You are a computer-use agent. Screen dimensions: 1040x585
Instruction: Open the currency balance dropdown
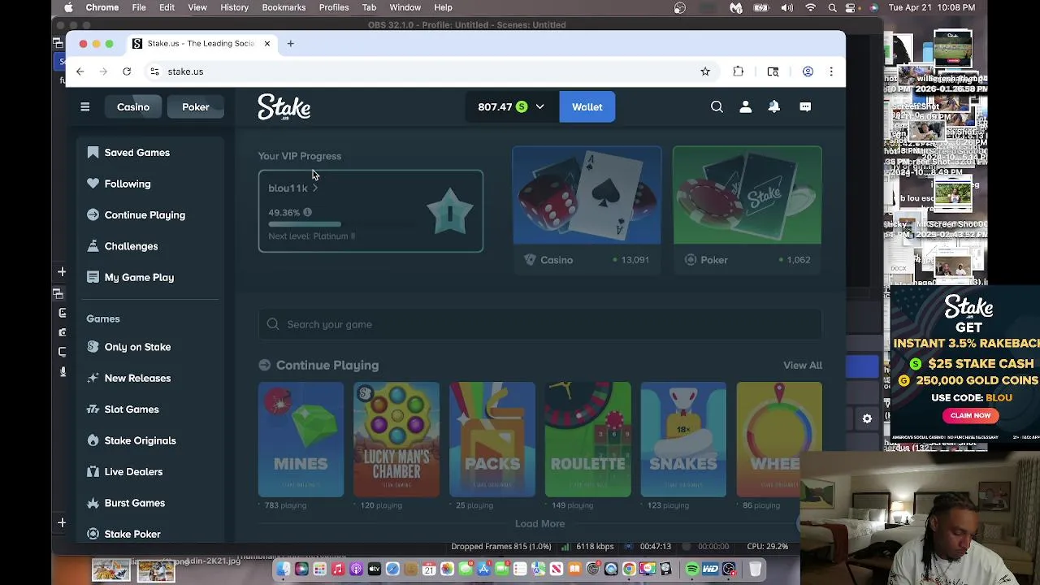(x=510, y=106)
